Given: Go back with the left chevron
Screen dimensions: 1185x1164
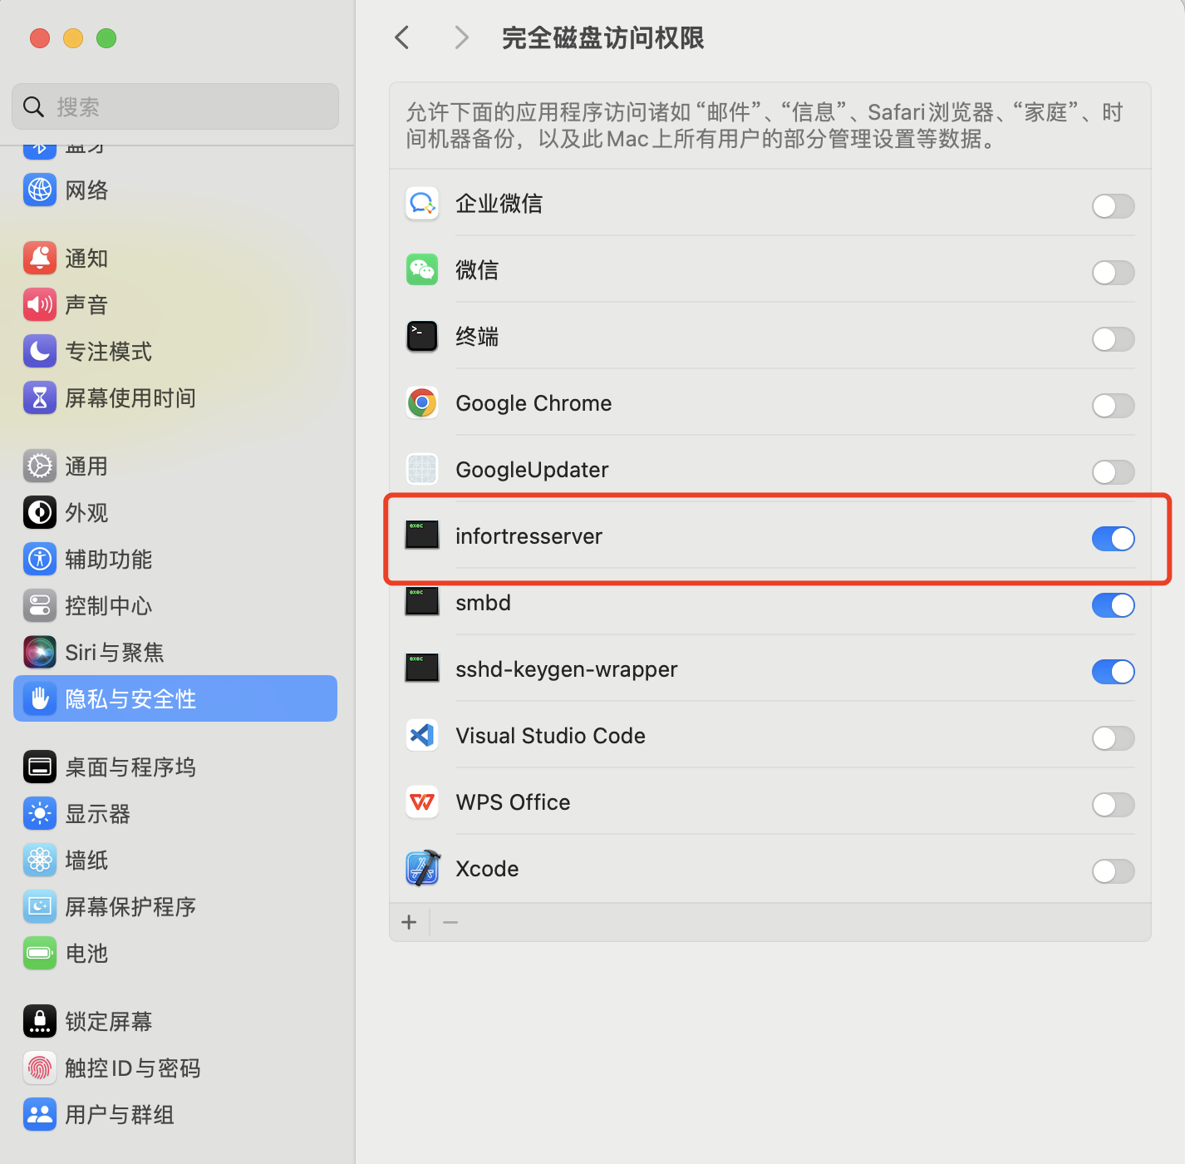Looking at the screenshot, I should tap(402, 37).
